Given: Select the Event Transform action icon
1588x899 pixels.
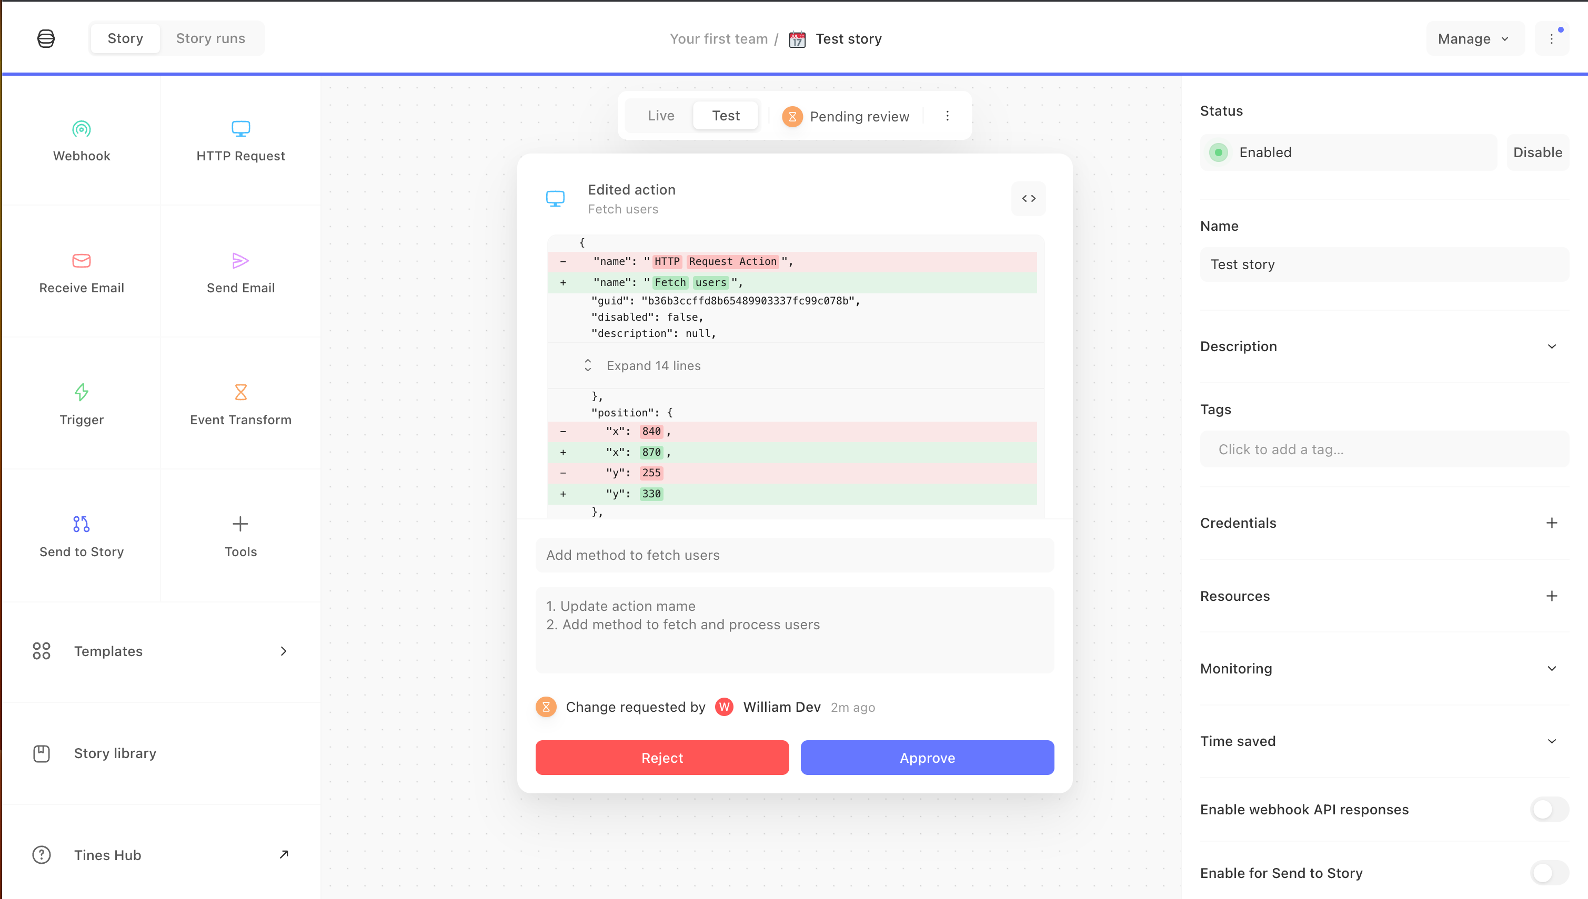Looking at the screenshot, I should click(240, 393).
